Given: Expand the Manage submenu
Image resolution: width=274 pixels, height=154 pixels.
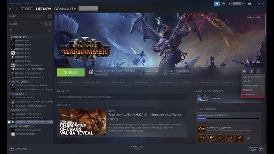Looking at the screenshot, I should 253,90.
